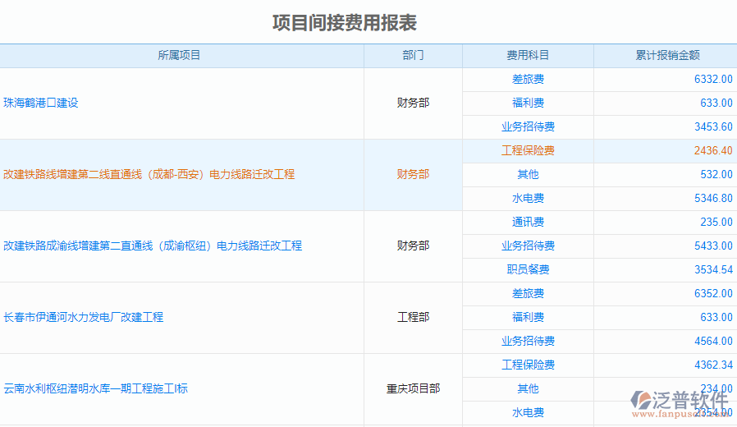Sort by the 部门 column header
Viewport: 737px width, 427px height.
tap(413, 56)
